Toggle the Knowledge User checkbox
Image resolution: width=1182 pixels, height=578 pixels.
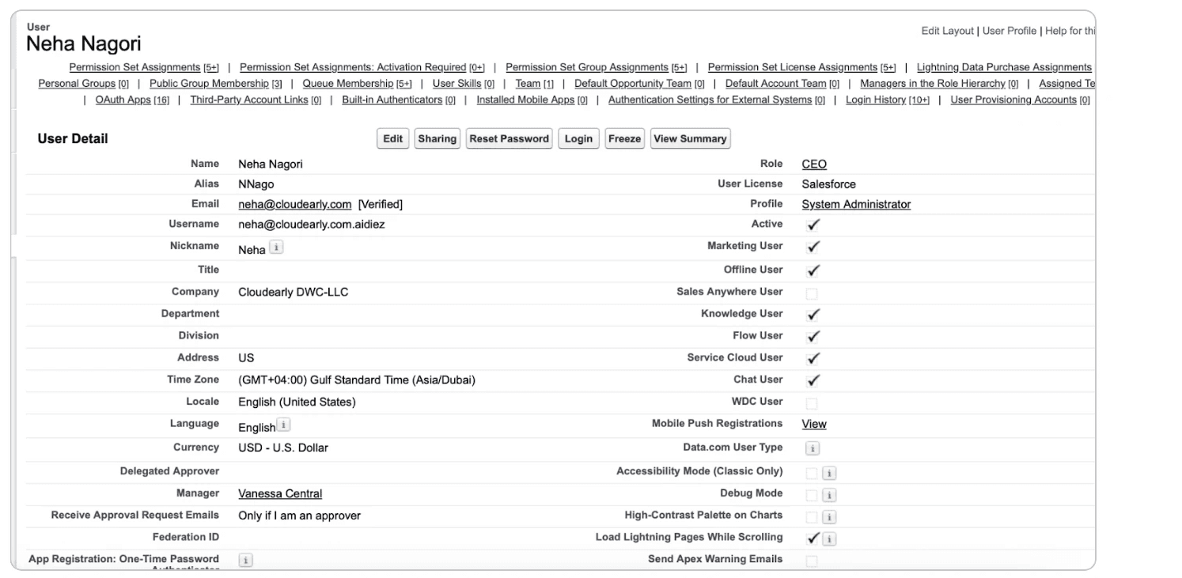[812, 315]
